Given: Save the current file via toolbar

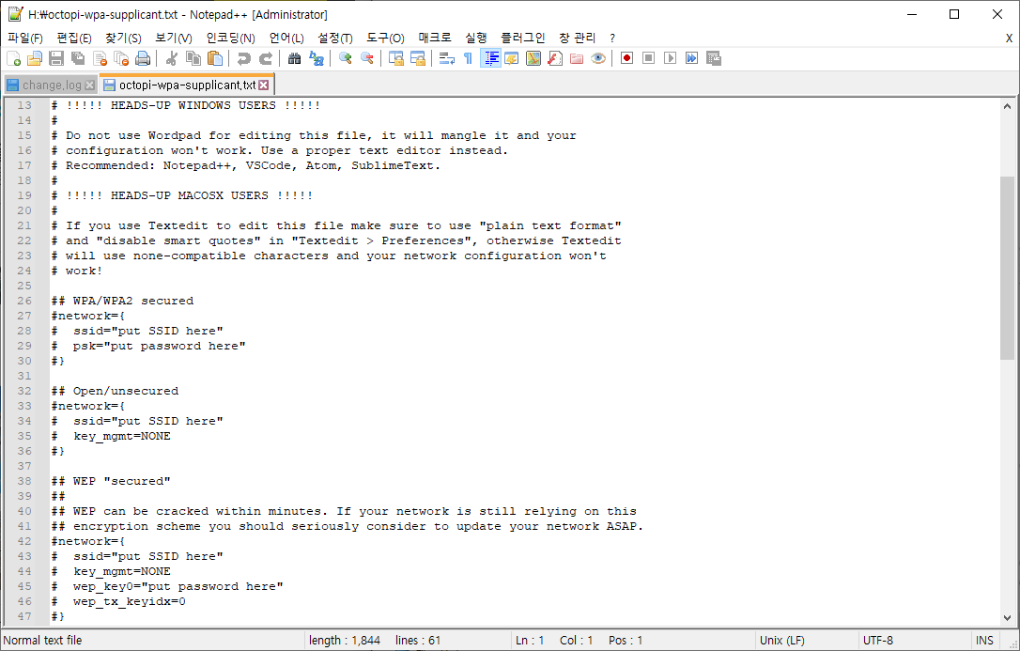Looking at the screenshot, I should (x=56, y=58).
